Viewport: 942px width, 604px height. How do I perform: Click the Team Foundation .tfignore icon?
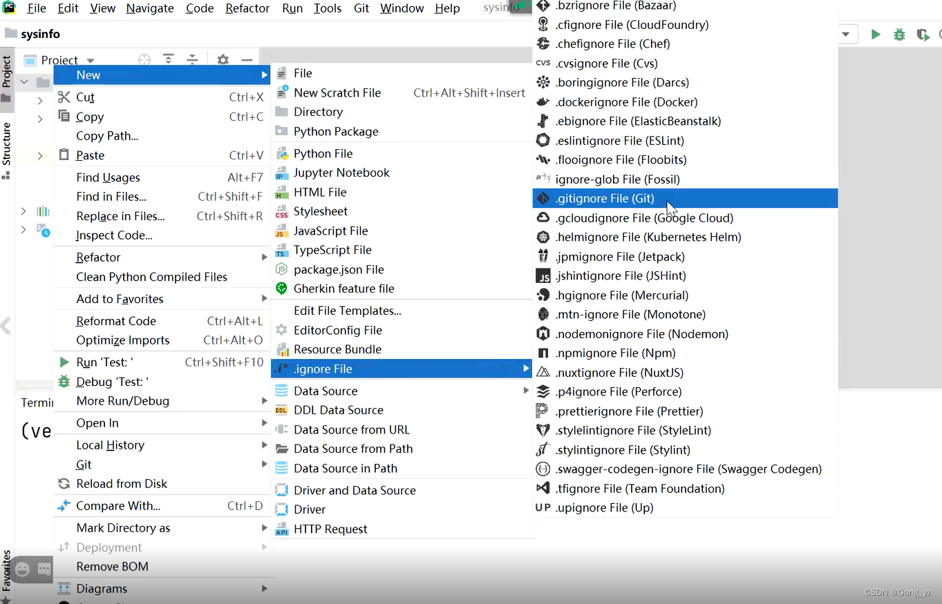543,488
